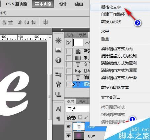Switch to the 图层 tab
This screenshot has width=150, height=140.
tap(70, 101)
